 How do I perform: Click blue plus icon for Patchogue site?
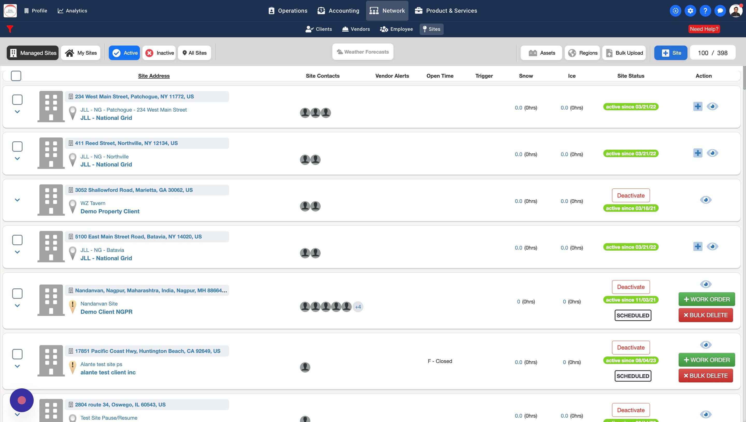(x=698, y=106)
